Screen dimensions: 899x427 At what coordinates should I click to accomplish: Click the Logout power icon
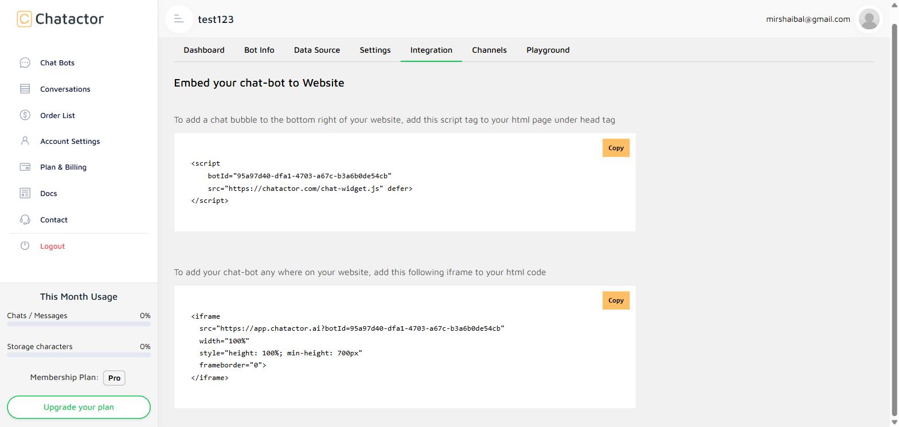(25, 246)
